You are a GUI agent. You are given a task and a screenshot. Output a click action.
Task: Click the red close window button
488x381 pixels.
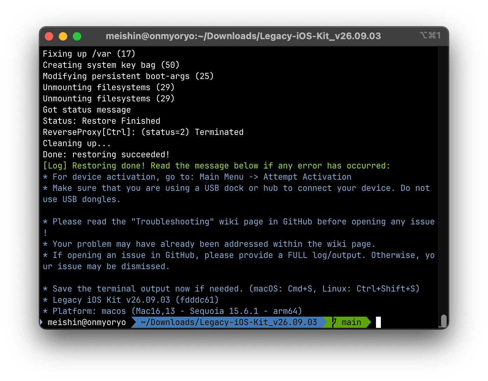pos(49,36)
